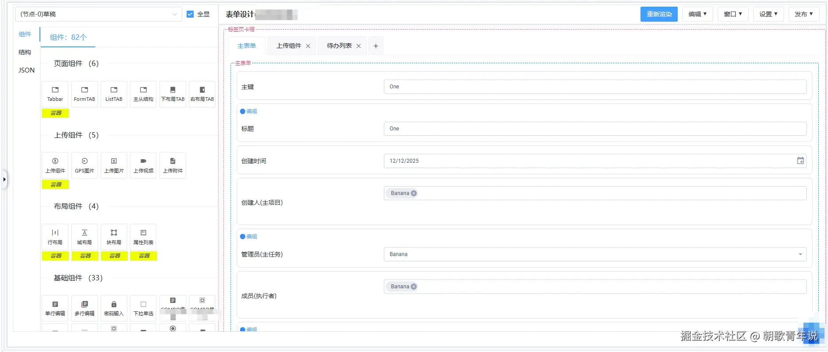Click the 容器 label under Tabbar
The height and width of the screenshot is (352, 828).
(x=55, y=113)
